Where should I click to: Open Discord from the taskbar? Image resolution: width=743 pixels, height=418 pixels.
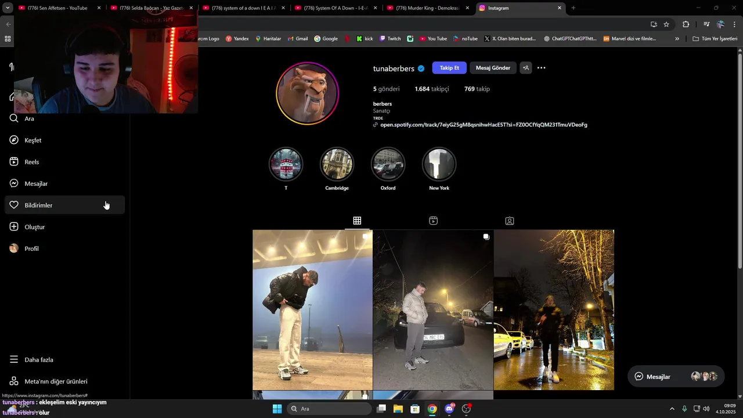click(449, 409)
